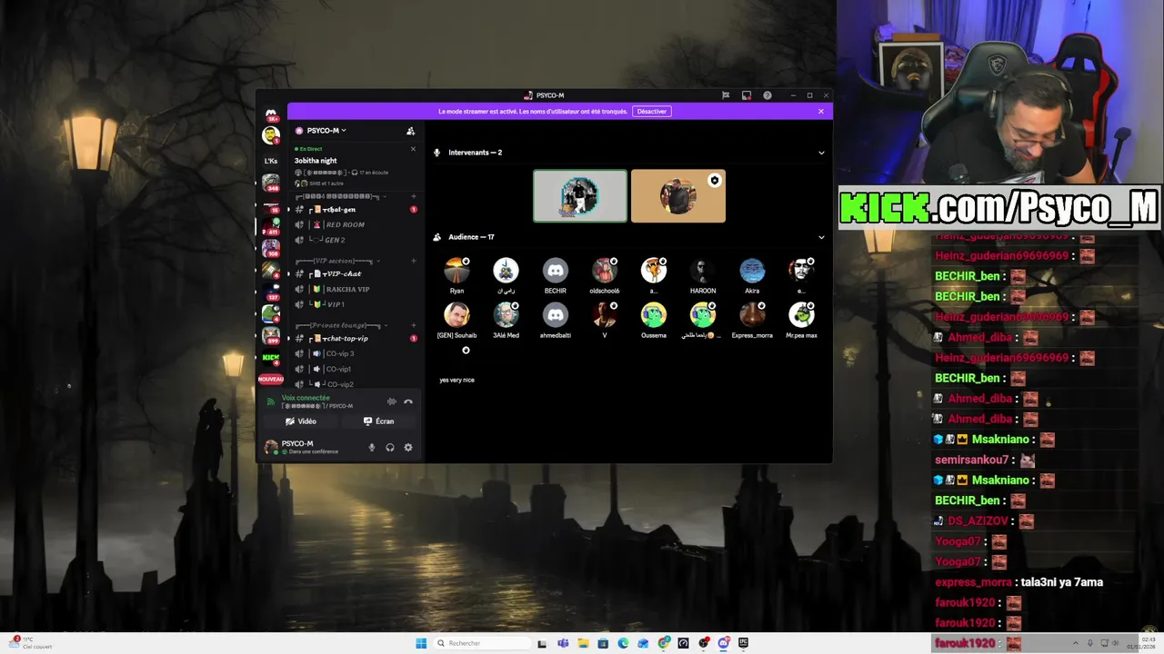The width and height of the screenshot is (1164, 654).
Task: Open Discord user settings gear
Action: [408, 447]
